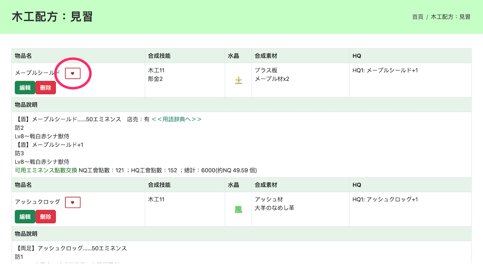
Task: Select the red-bordered heart in the second recipe row
Action: coord(72,202)
